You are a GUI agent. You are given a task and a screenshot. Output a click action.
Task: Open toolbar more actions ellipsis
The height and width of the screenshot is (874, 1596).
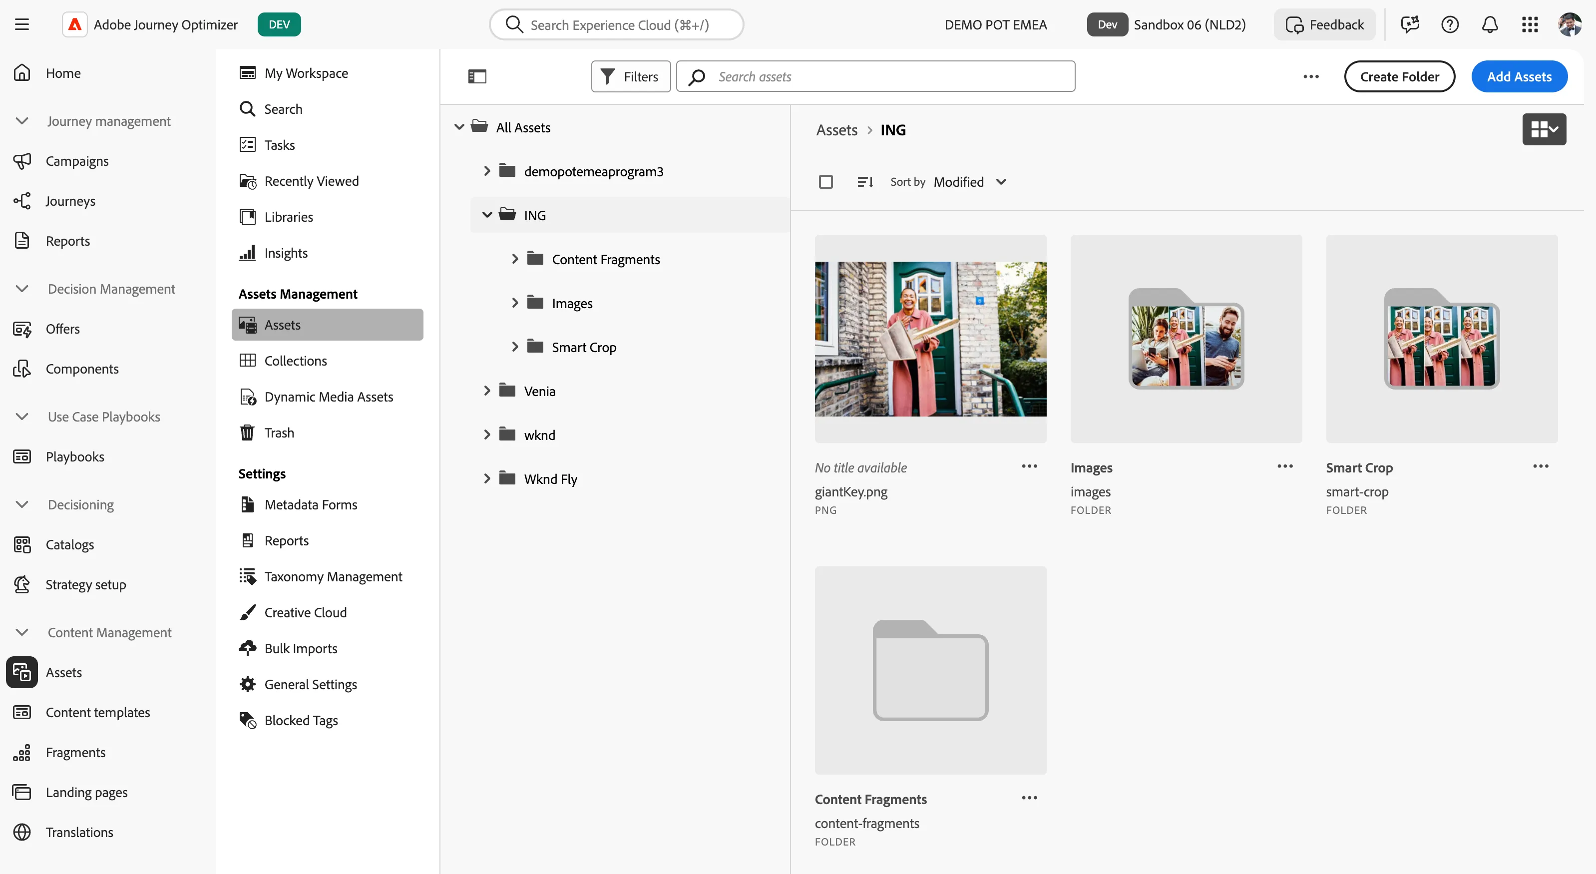point(1310,77)
